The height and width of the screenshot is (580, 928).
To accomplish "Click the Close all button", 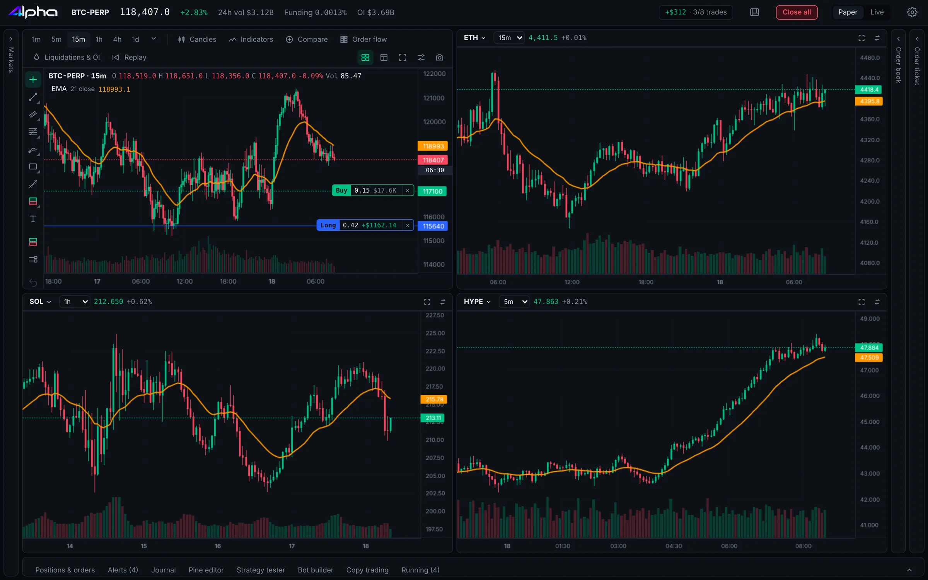I will [x=797, y=12].
